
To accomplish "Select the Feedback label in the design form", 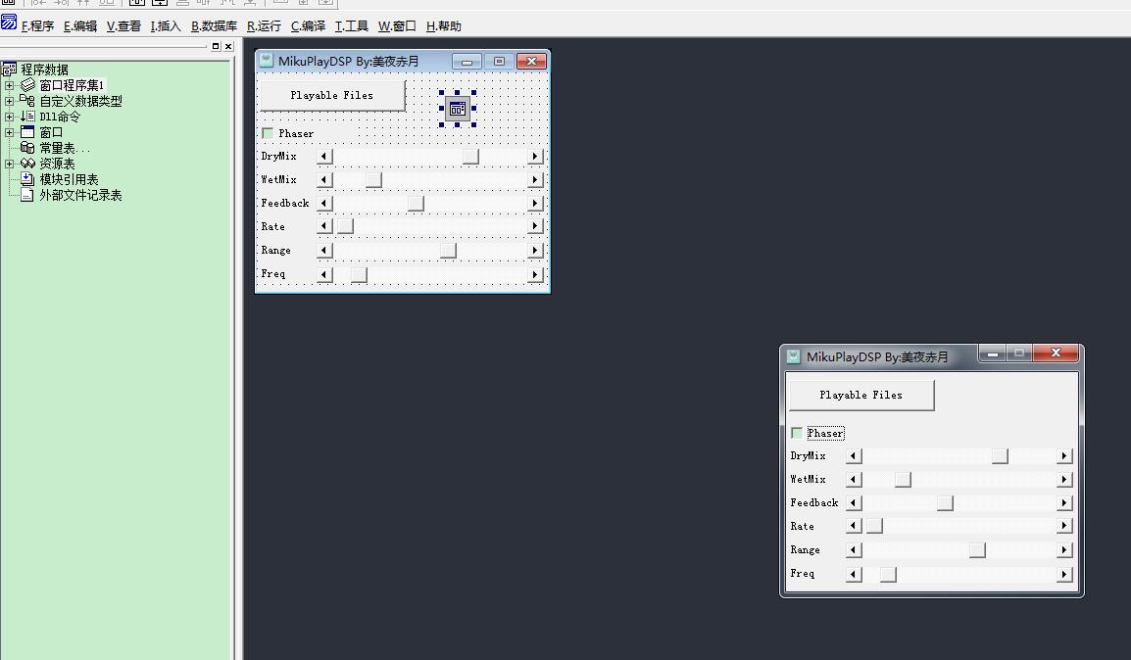I will point(285,203).
